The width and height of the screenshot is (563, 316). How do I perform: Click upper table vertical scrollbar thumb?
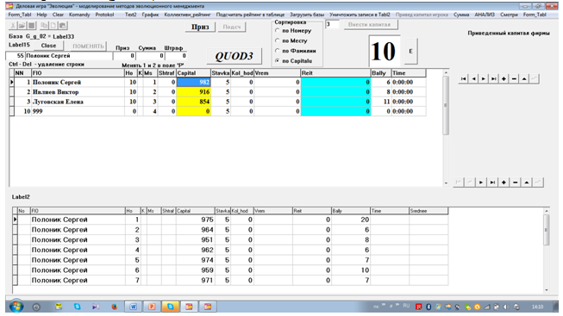[446, 105]
